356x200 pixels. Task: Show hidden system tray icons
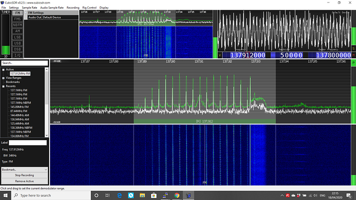coord(282,195)
